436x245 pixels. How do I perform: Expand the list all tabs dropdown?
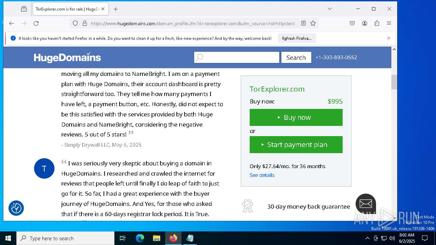click(330, 9)
